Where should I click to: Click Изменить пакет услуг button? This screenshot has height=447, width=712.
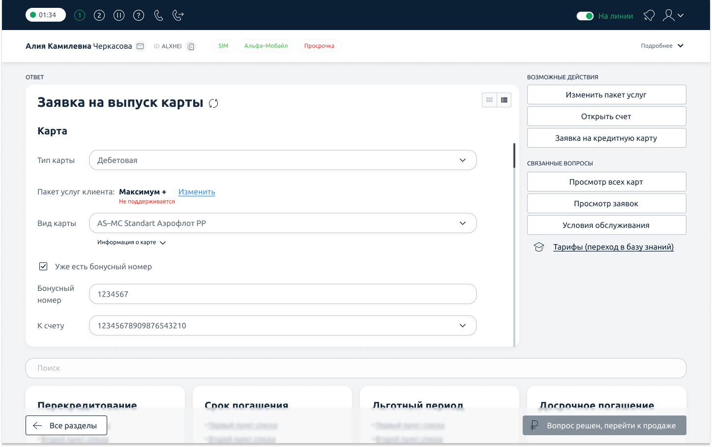(606, 95)
